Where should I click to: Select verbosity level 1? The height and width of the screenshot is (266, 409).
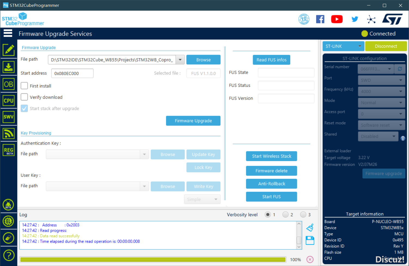[268, 215]
